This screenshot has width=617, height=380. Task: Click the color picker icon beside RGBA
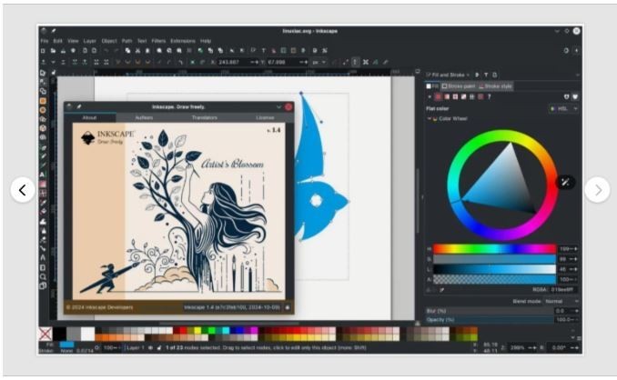442,290
